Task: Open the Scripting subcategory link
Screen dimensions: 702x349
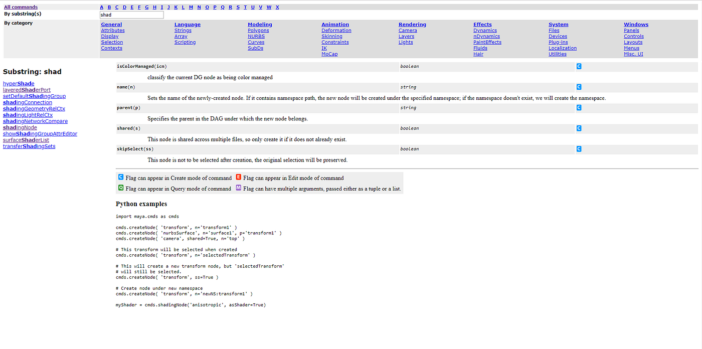Action: point(185,42)
